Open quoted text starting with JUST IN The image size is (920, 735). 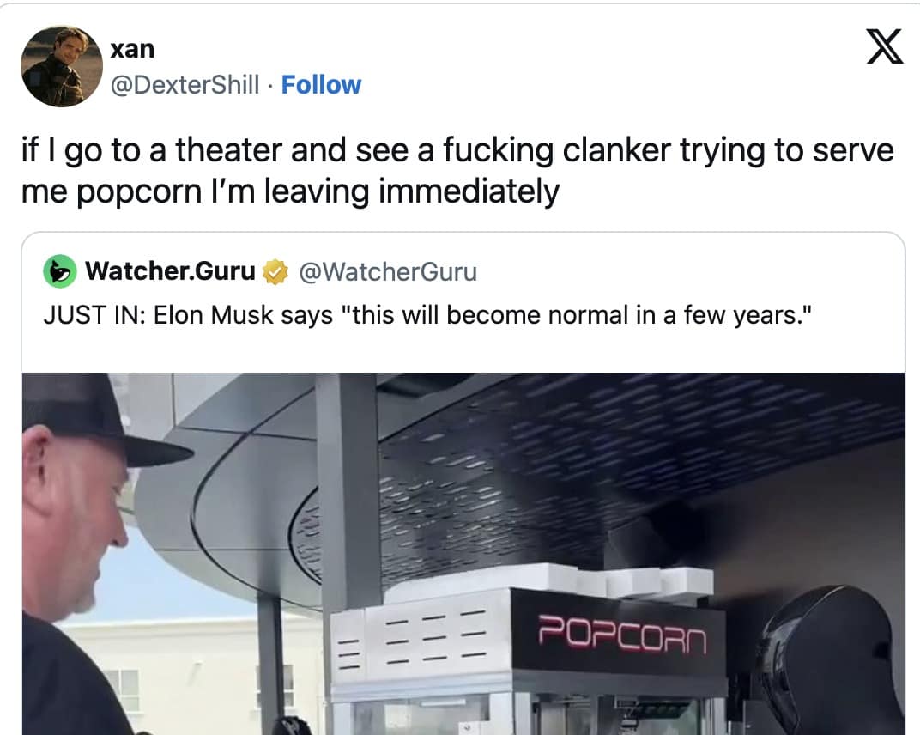click(427, 315)
